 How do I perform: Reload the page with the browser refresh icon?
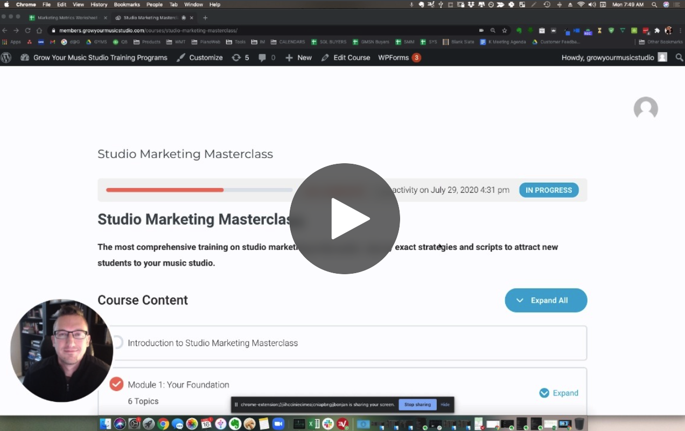(27, 31)
